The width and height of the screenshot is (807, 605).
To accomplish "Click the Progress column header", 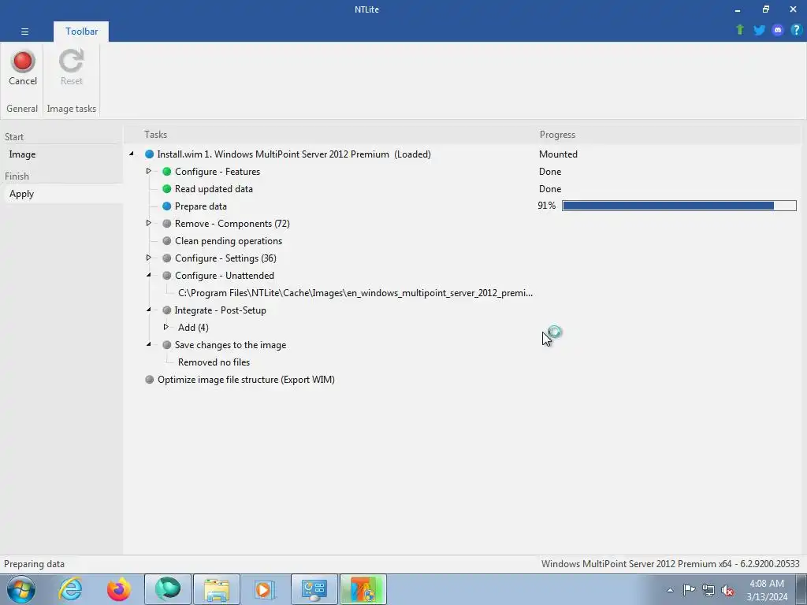I will (557, 135).
